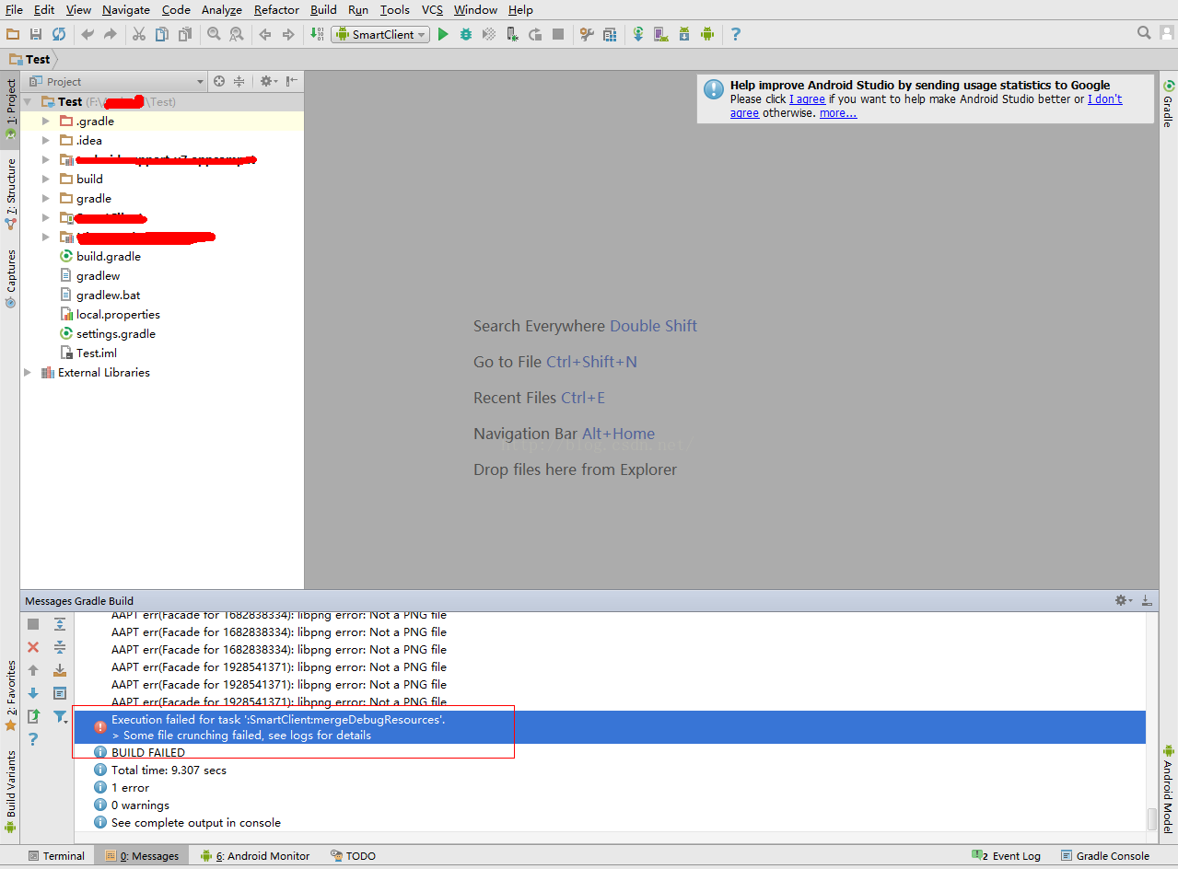Image resolution: width=1178 pixels, height=869 pixels.
Task: Open the Refactor menu
Action: [276, 10]
